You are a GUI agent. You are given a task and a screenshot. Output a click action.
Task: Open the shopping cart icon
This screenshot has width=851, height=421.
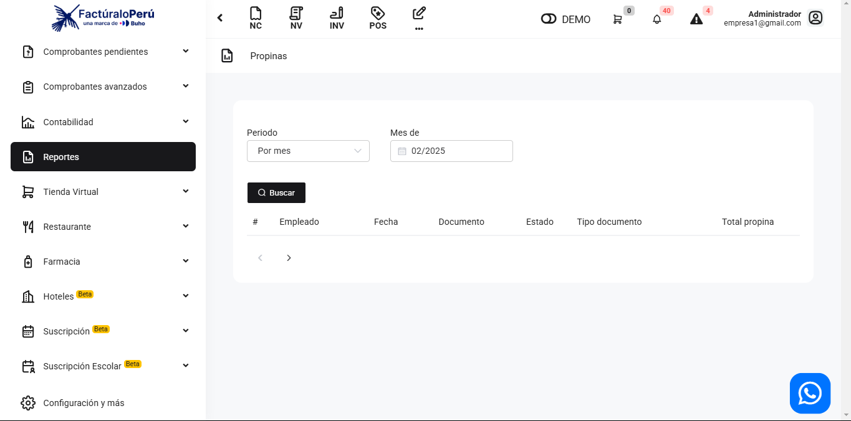pos(617,19)
